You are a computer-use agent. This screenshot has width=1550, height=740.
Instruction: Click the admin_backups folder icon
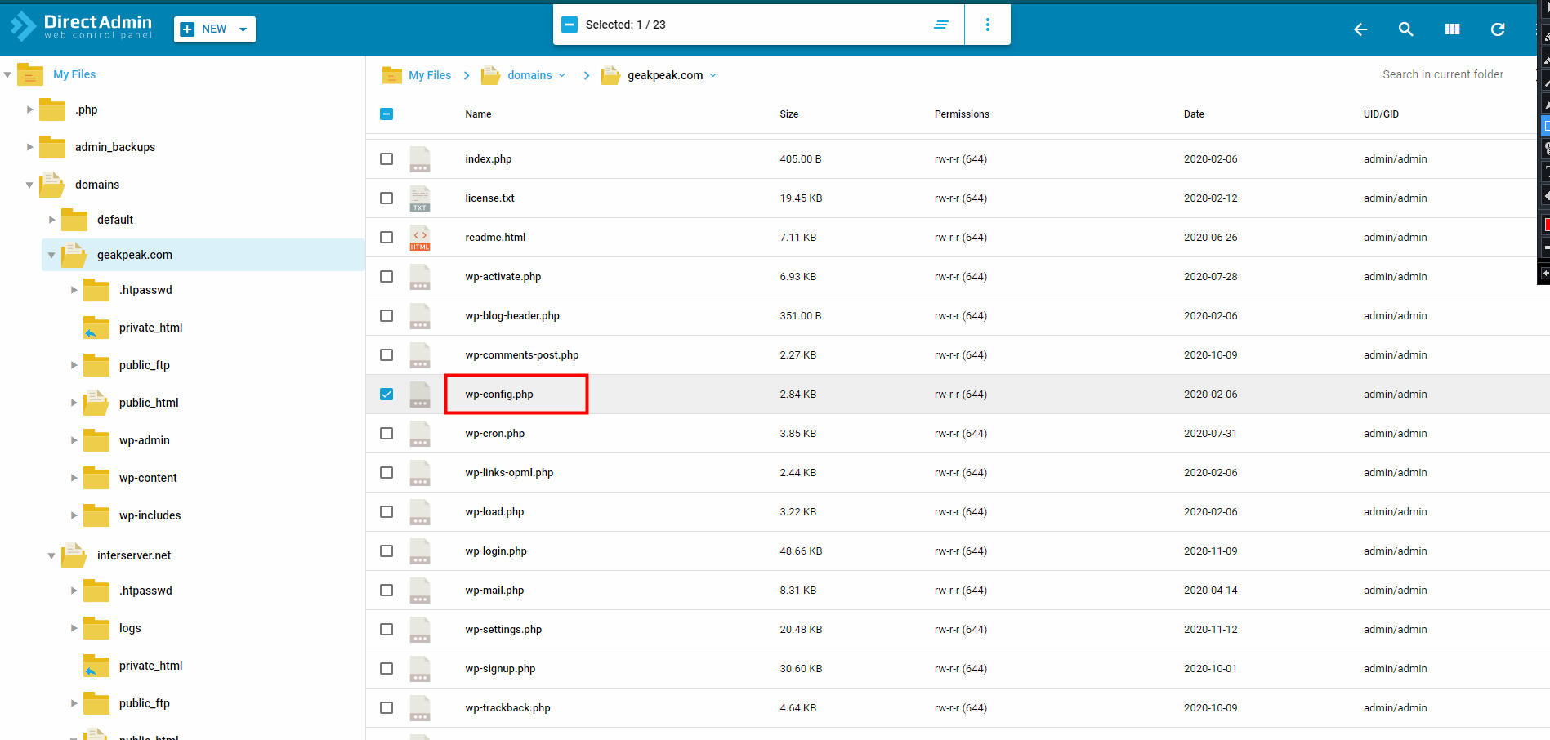pyautogui.click(x=52, y=147)
